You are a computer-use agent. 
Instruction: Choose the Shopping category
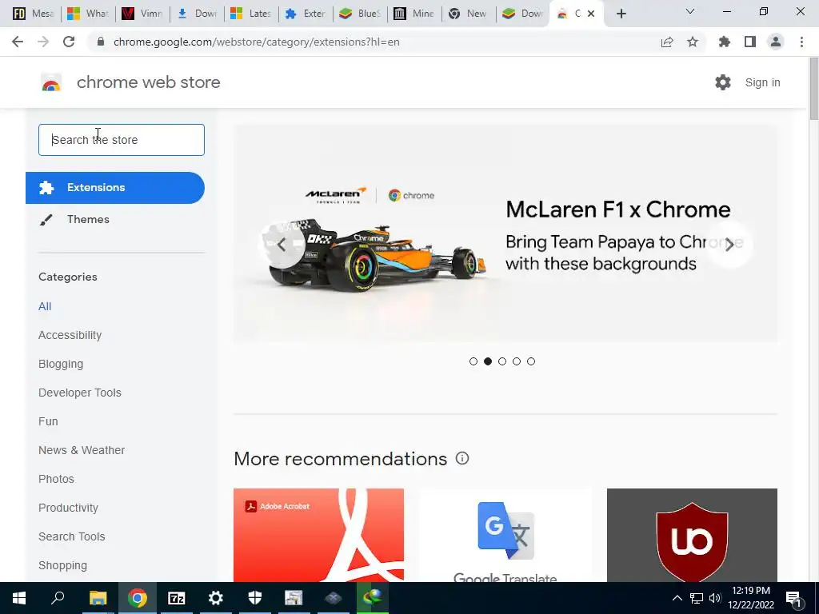62,565
